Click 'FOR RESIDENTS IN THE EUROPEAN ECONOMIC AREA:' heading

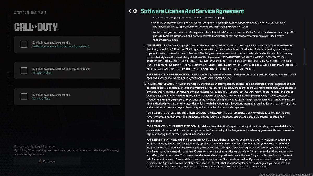(178, 140)
